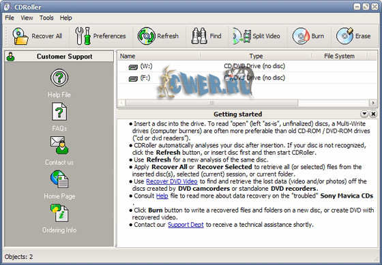382x265 pixels.
Task: Click the Burn disc icon
Action: click(301, 36)
